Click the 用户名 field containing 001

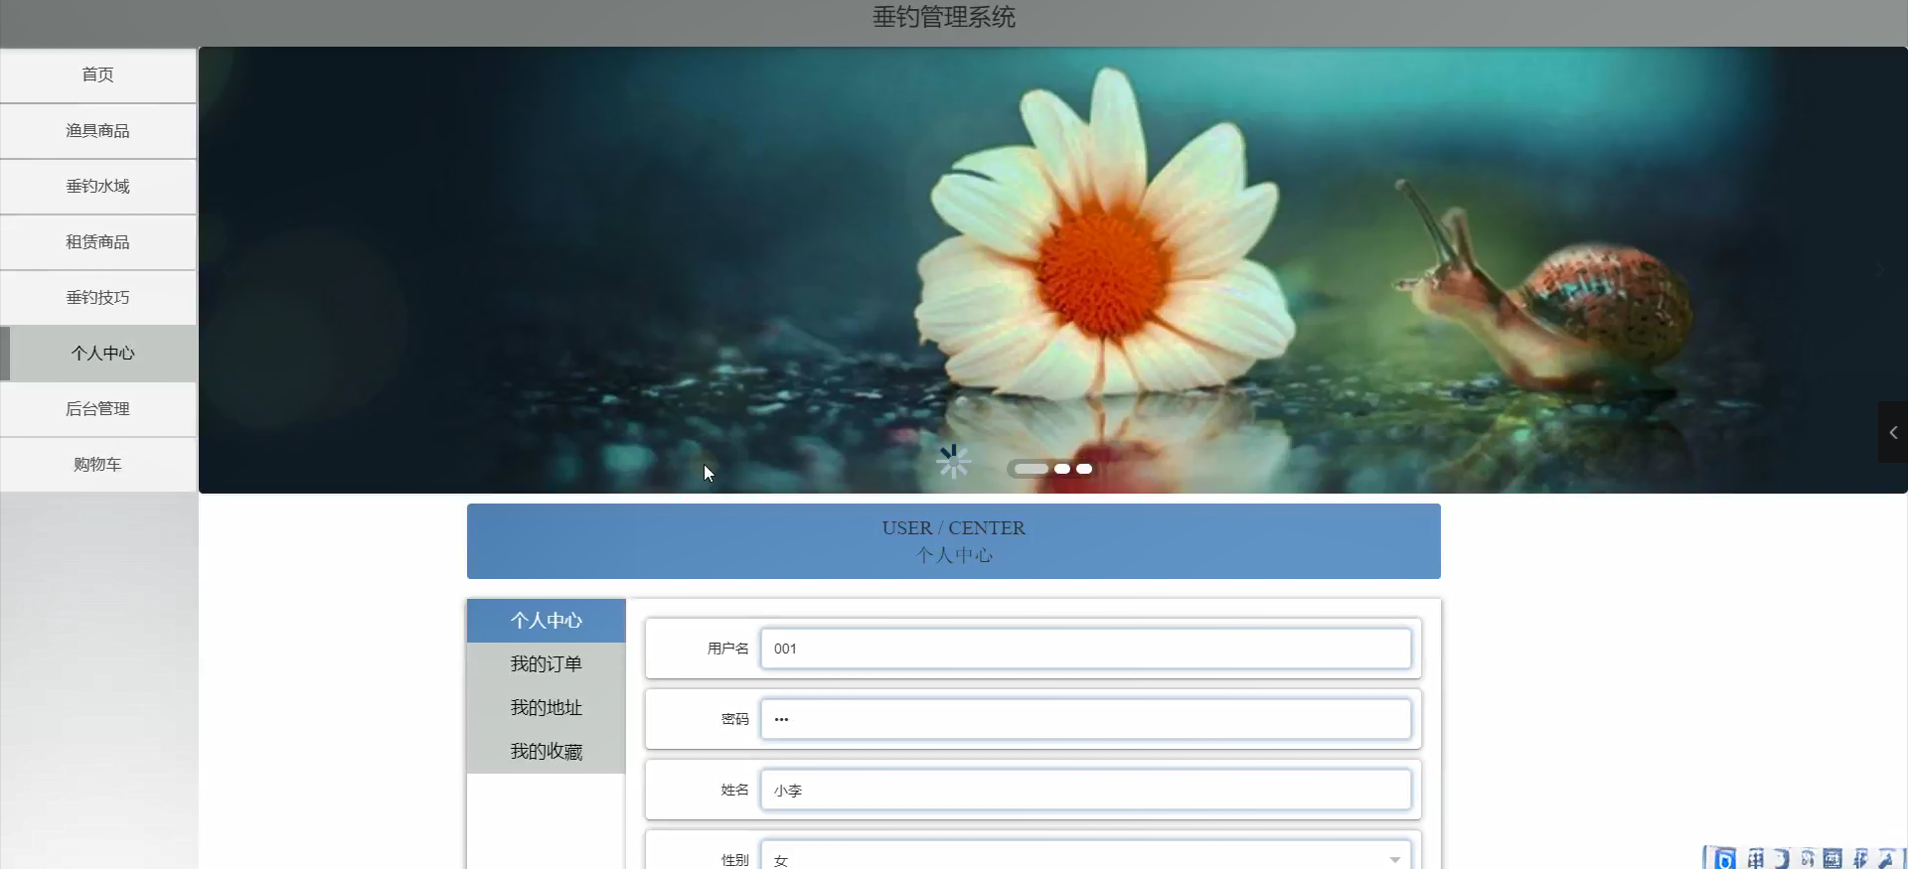click(1085, 649)
